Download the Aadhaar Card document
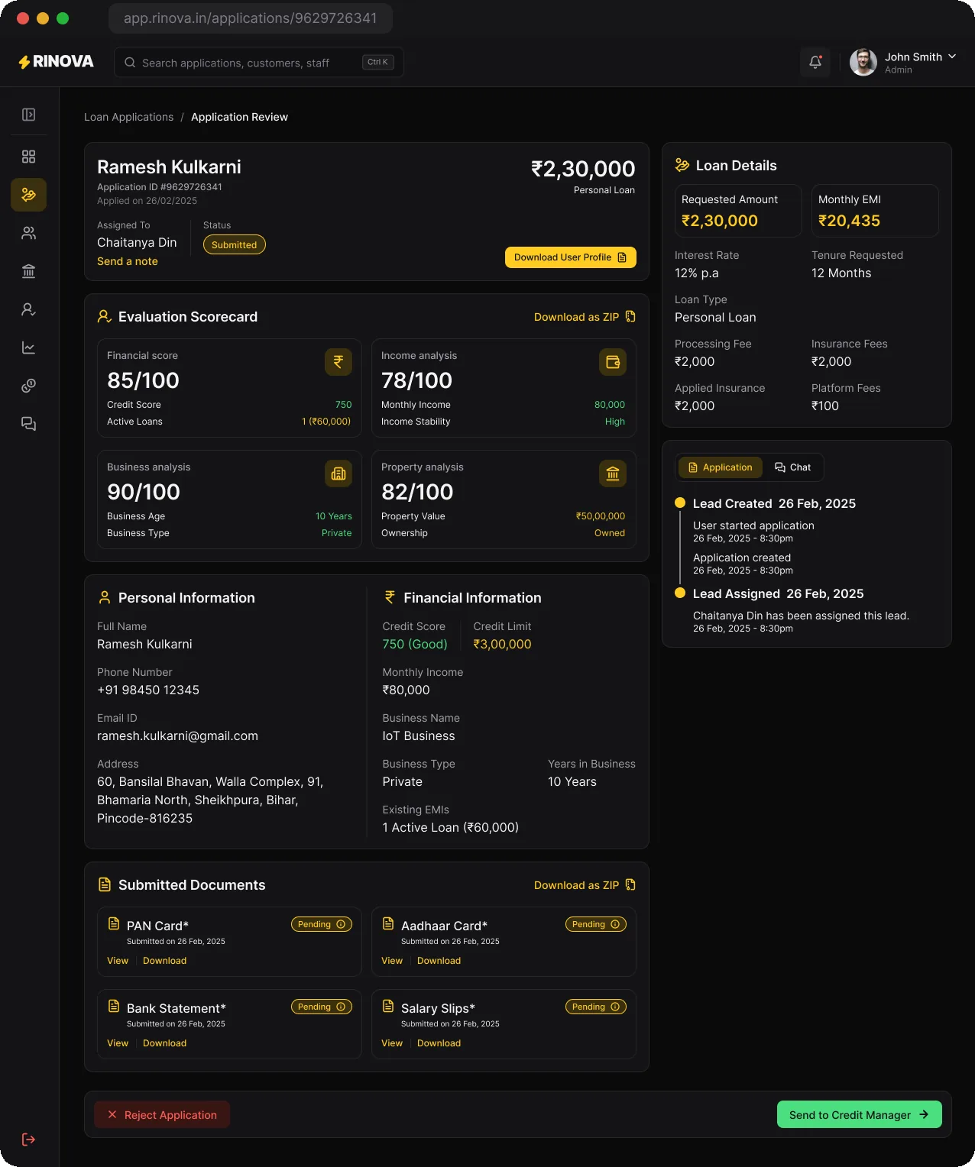 click(x=439, y=961)
